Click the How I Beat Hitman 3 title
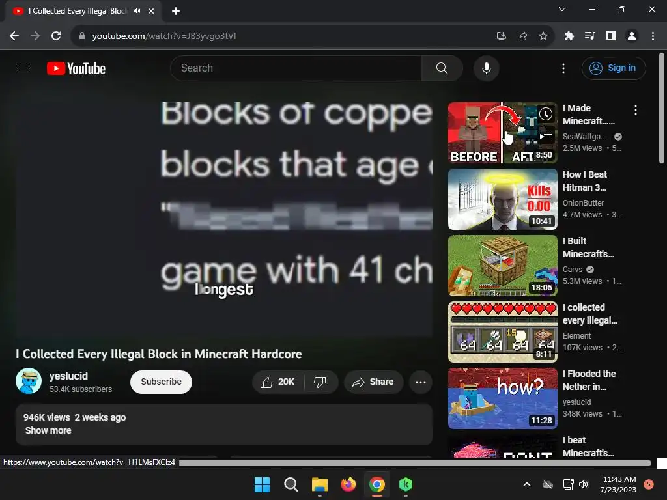Viewport: 667px width, 500px height. tap(585, 181)
